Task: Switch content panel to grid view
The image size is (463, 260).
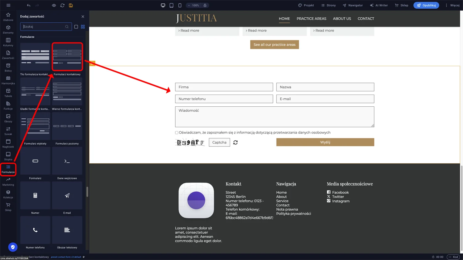Action: (83, 27)
